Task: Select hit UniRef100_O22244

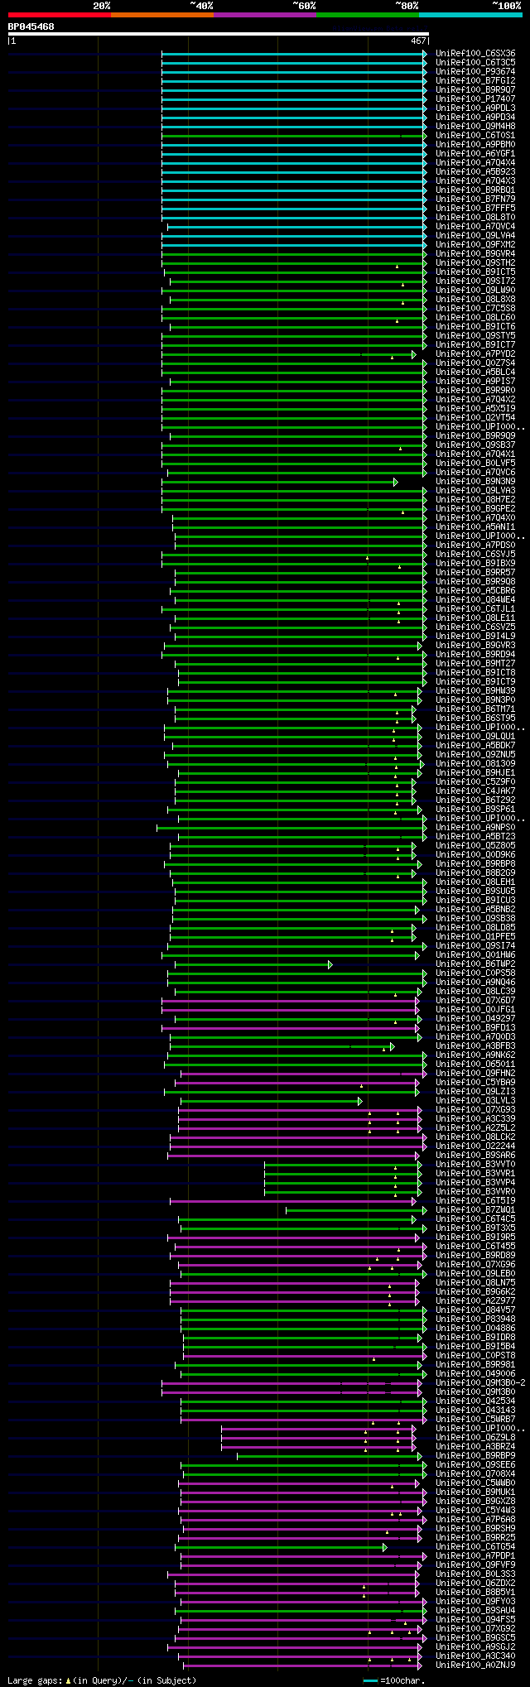Action: pos(475,1146)
